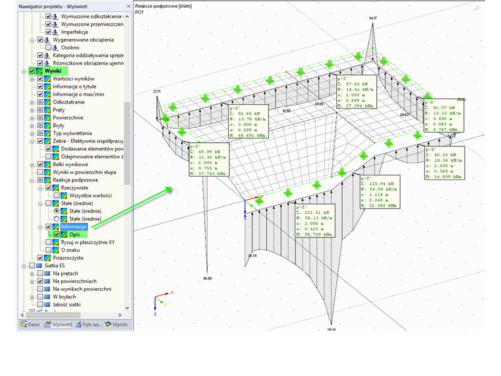Select the first Stałe (średnie) radio button

(57, 211)
